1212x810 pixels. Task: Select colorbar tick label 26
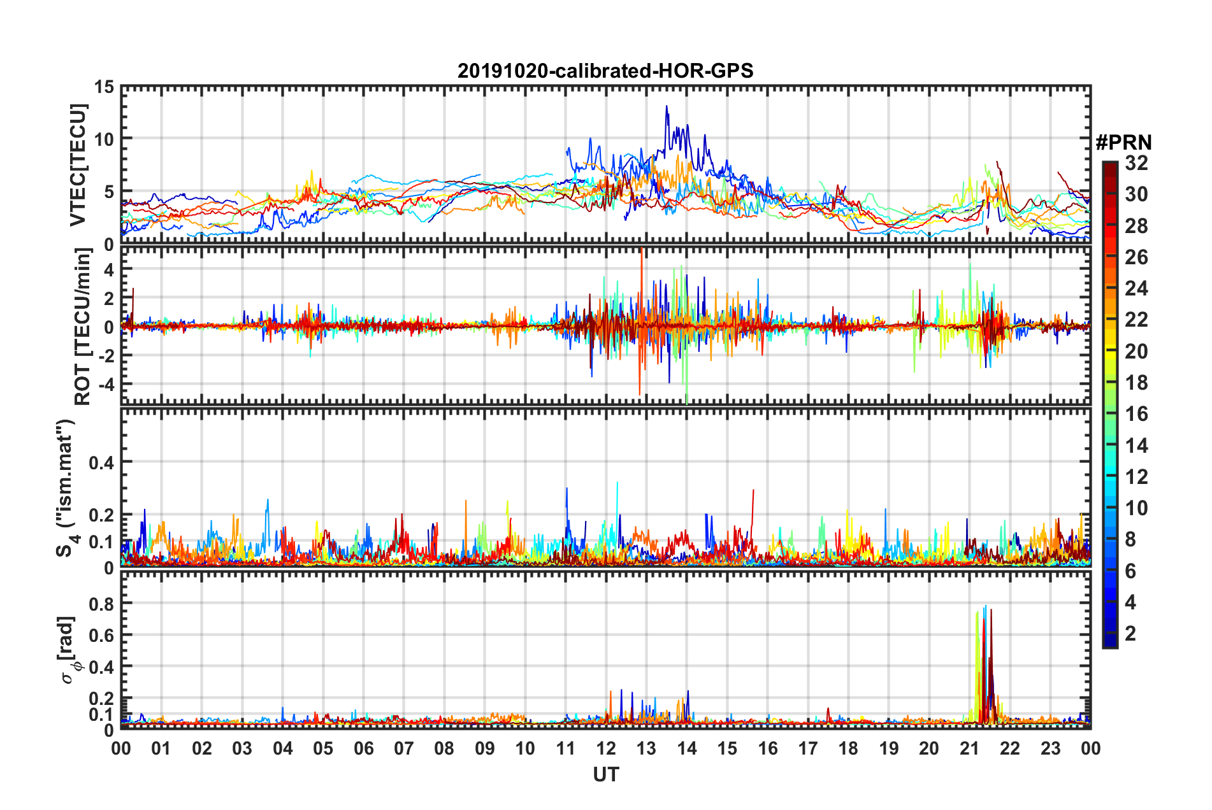click(1136, 257)
